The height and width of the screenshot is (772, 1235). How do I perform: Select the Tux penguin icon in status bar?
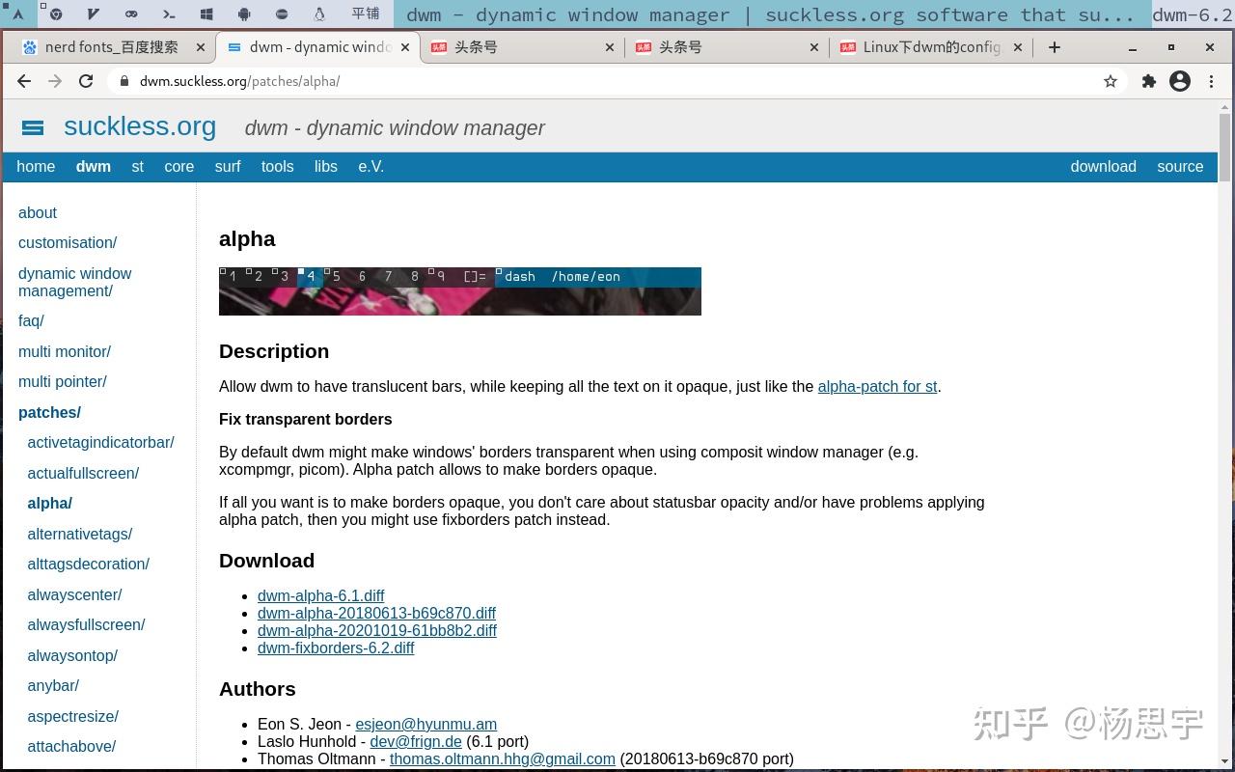pos(320,14)
